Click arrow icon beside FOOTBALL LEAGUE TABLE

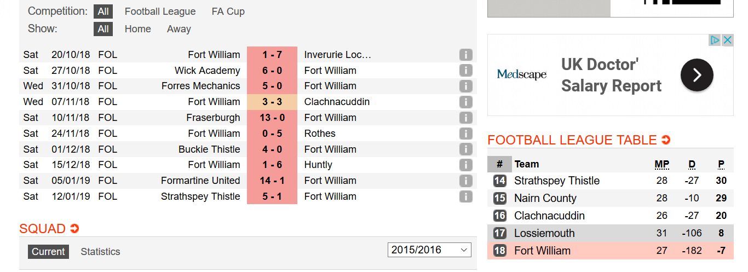tap(666, 140)
